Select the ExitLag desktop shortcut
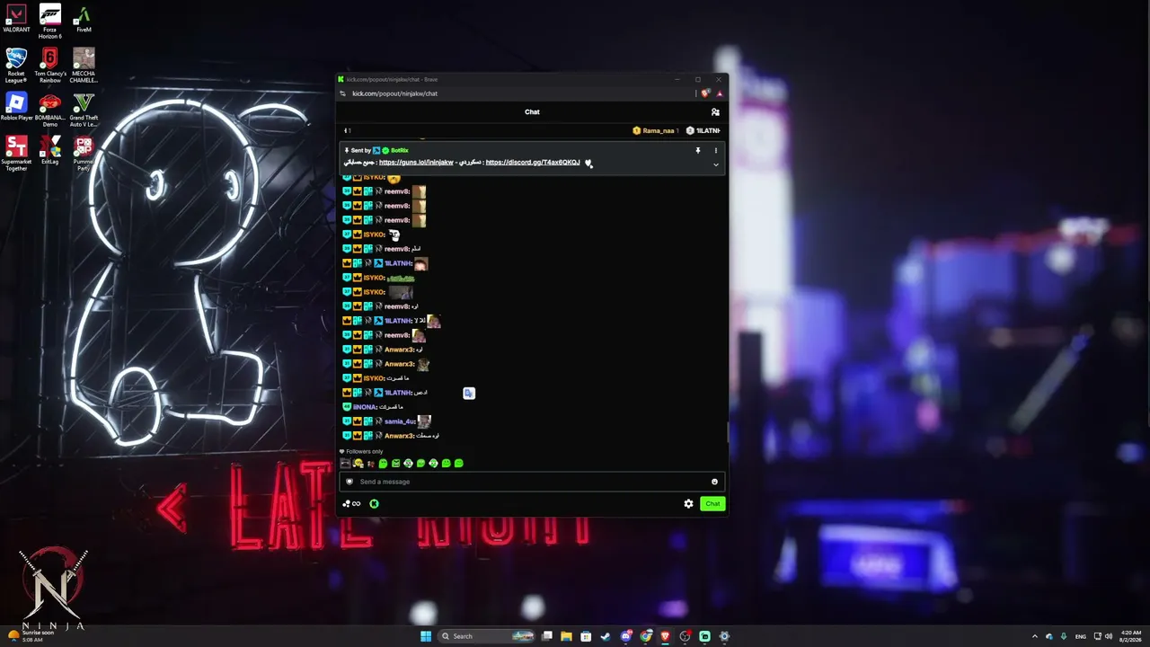The image size is (1150, 647). [50, 150]
